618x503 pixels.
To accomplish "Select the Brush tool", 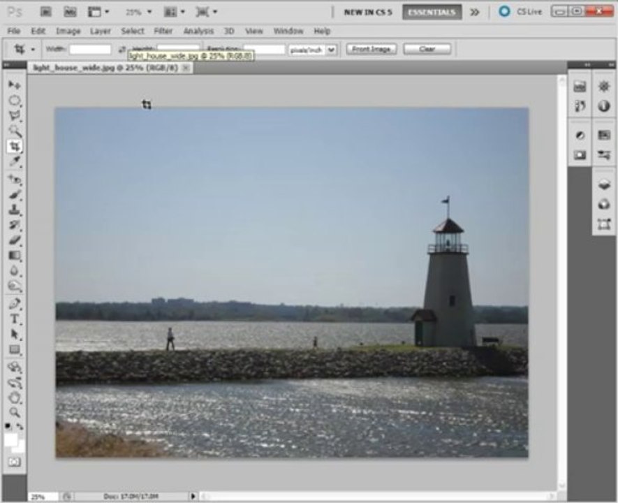I will click(15, 195).
